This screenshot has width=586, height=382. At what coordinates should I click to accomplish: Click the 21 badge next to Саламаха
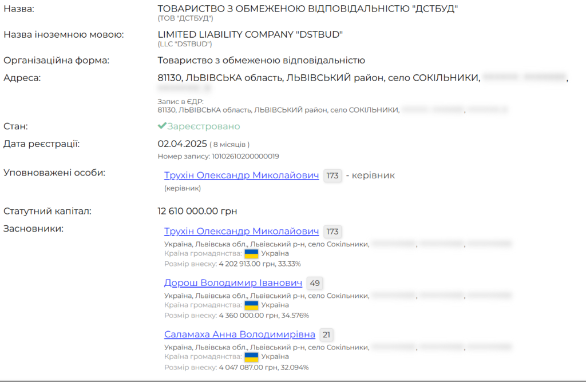326,335
